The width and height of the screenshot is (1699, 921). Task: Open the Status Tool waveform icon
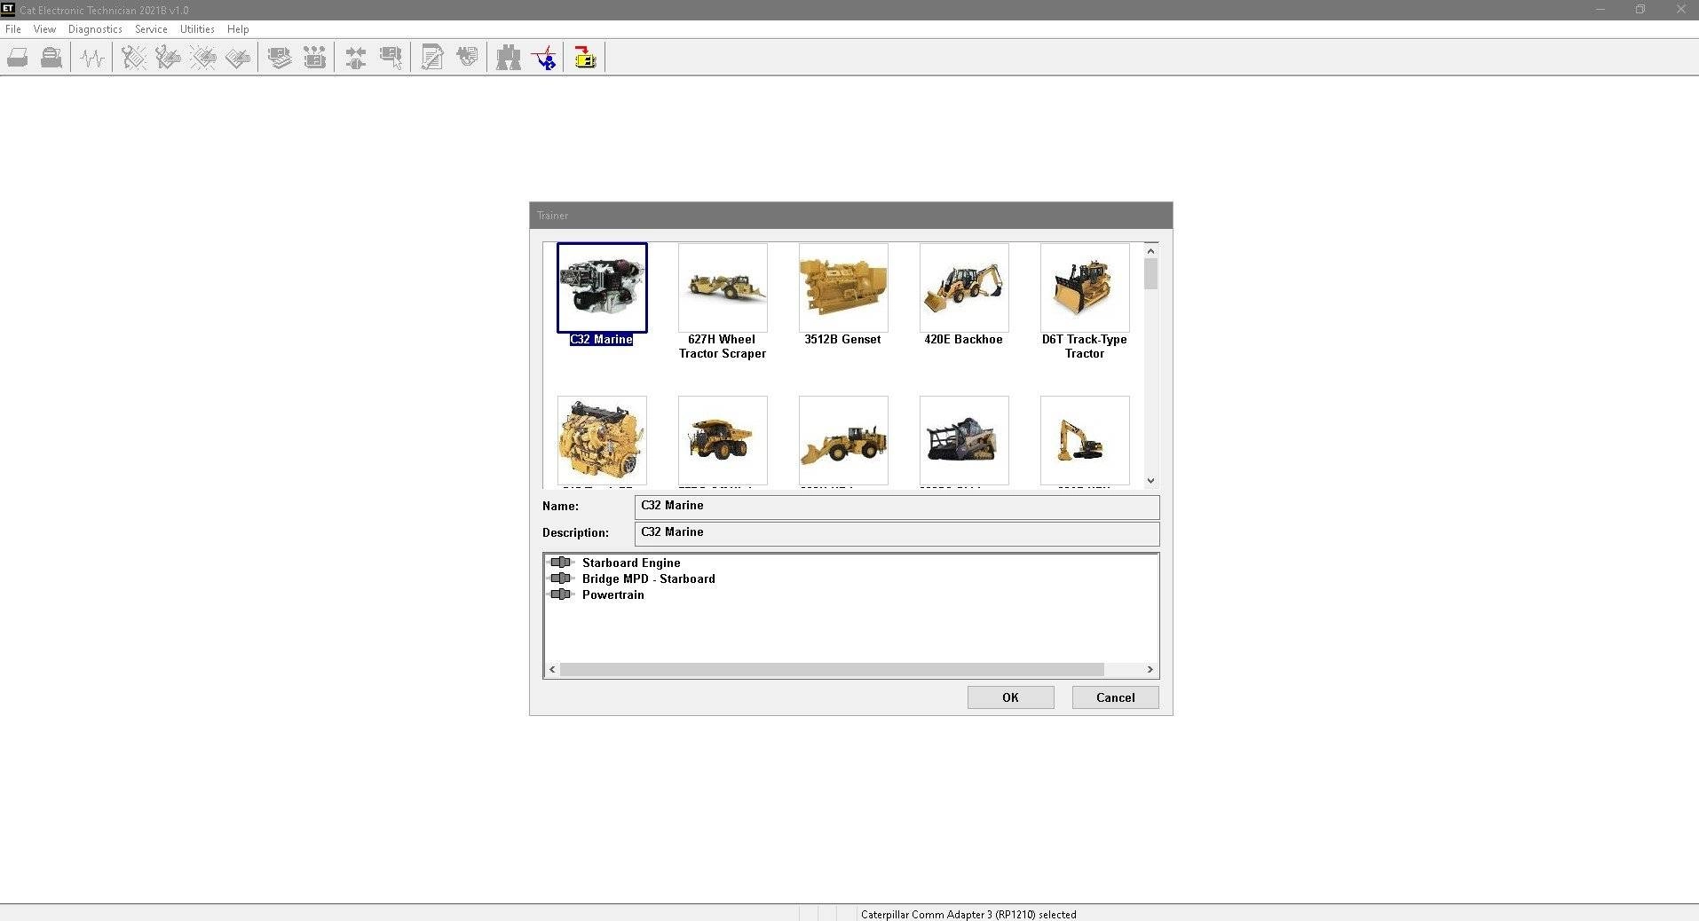click(92, 59)
